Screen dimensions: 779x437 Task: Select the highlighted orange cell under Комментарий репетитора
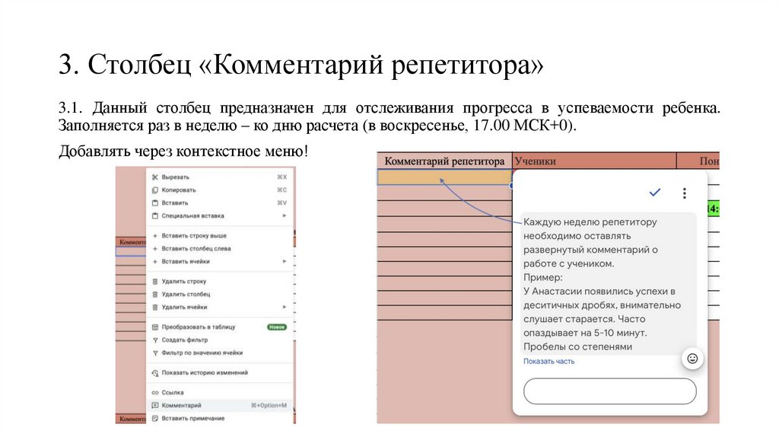pyautogui.click(x=444, y=177)
